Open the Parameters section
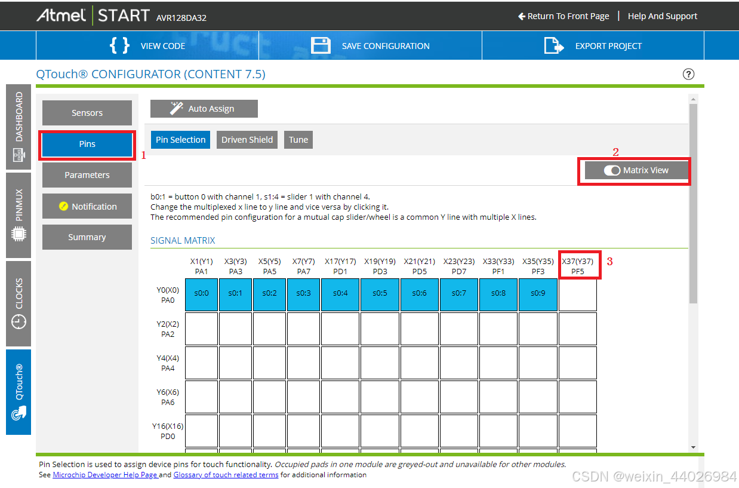Image resolution: width=739 pixels, height=488 pixels. [x=87, y=175]
